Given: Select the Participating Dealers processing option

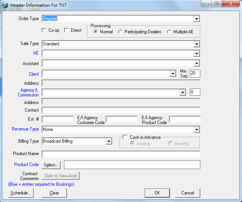Looking at the screenshot, I should click(x=120, y=32).
